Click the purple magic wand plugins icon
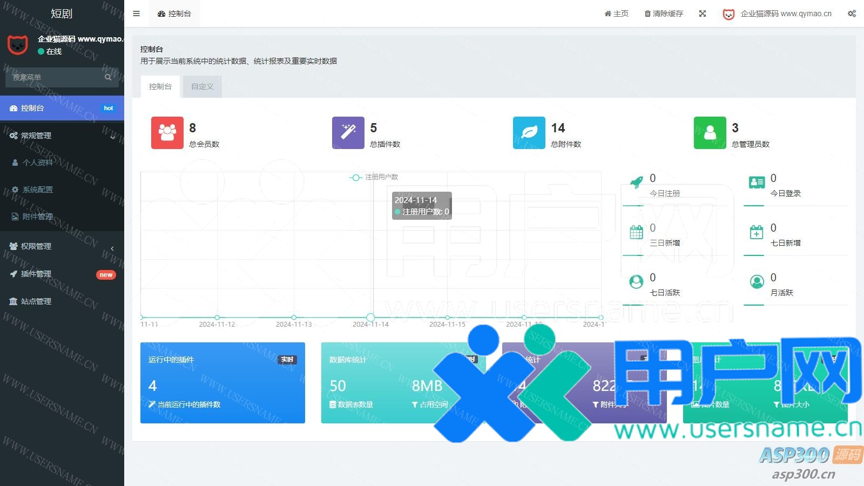This screenshot has width=864, height=486. [348, 133]
